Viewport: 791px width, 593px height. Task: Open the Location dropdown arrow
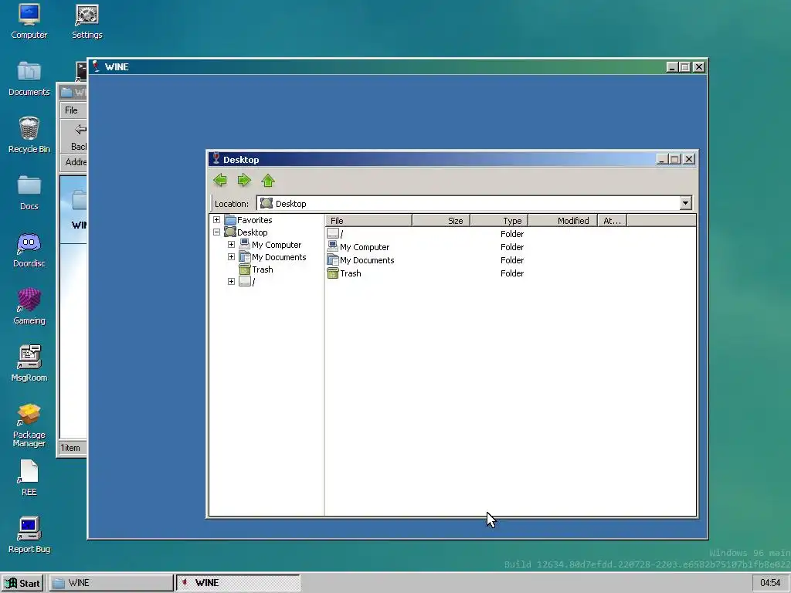point(685,203)
